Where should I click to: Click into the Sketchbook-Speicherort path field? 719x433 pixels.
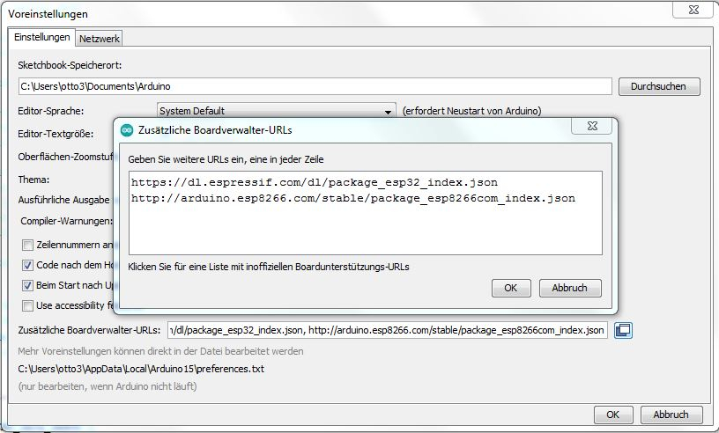coord(314,86)
